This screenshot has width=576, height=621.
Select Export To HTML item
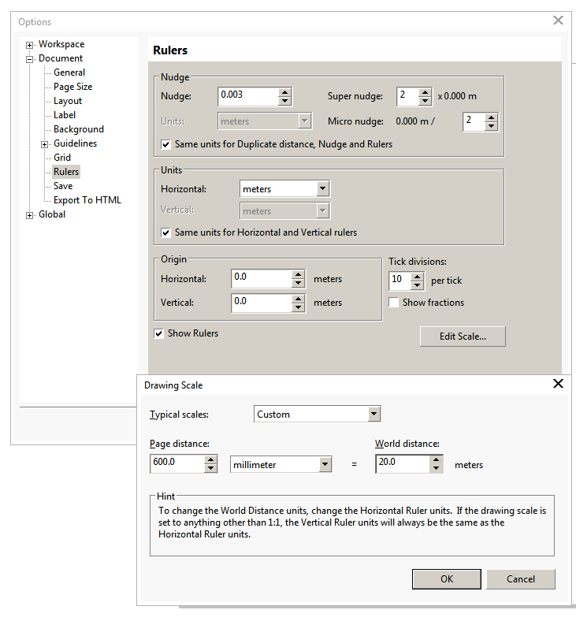coord(87,200)
